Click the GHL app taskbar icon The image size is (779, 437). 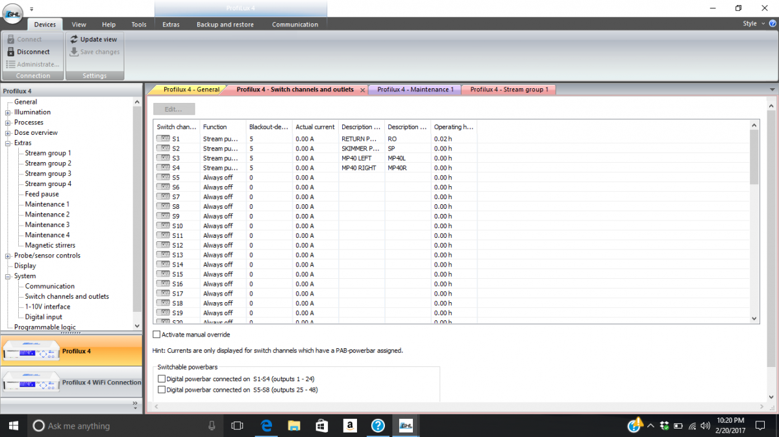[406, 425]
